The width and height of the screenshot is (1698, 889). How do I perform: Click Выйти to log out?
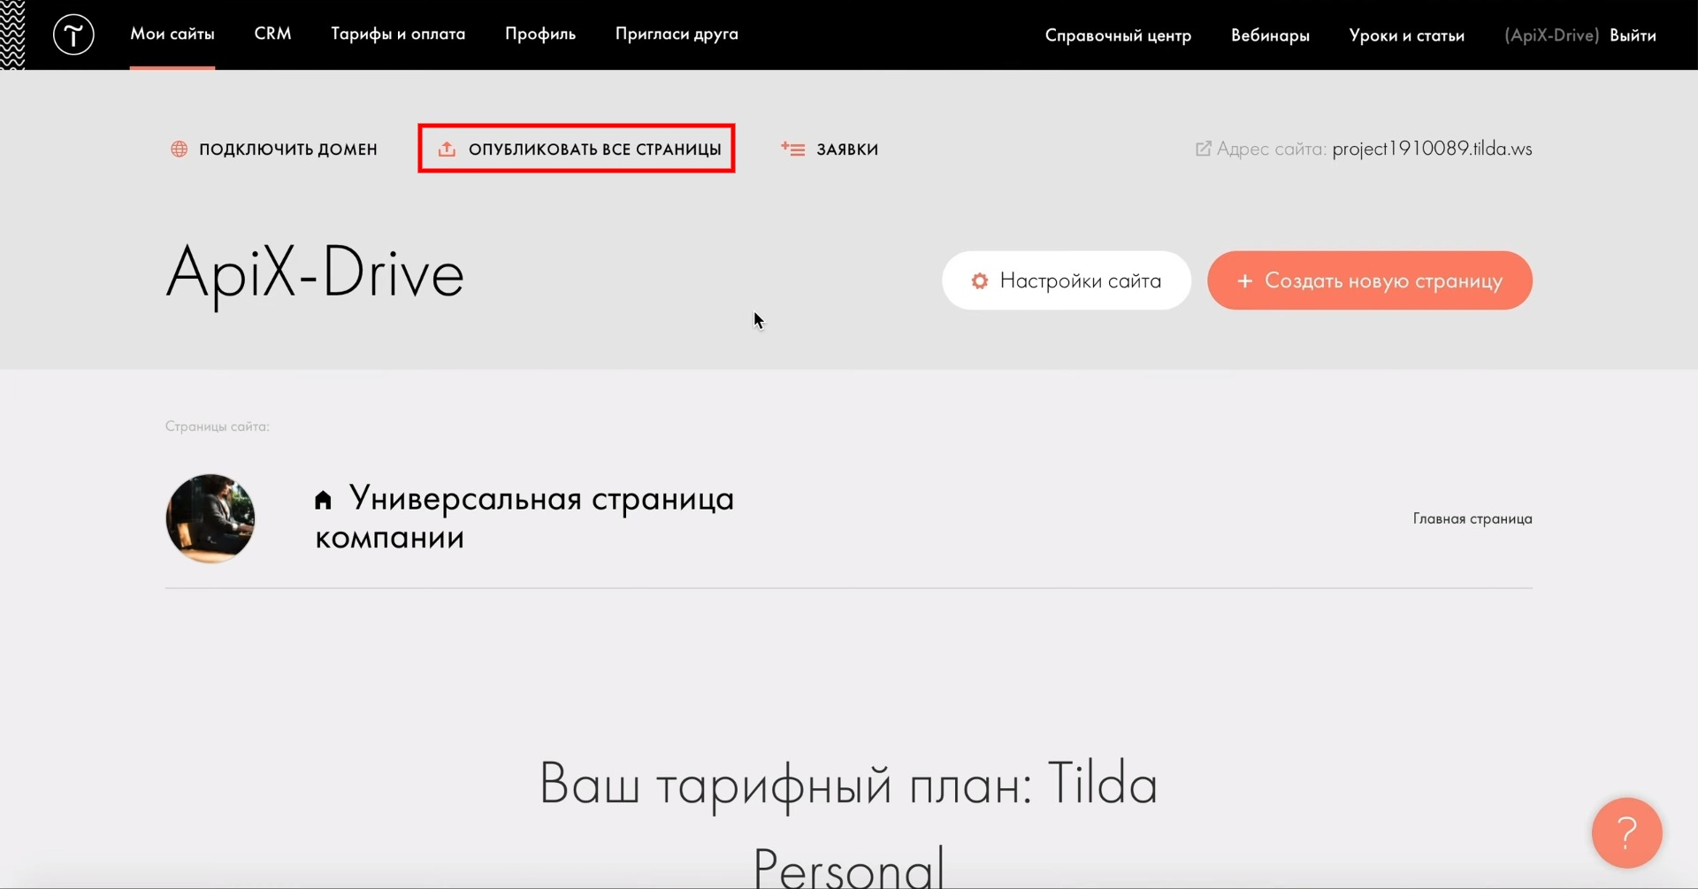click(1633, 35)
